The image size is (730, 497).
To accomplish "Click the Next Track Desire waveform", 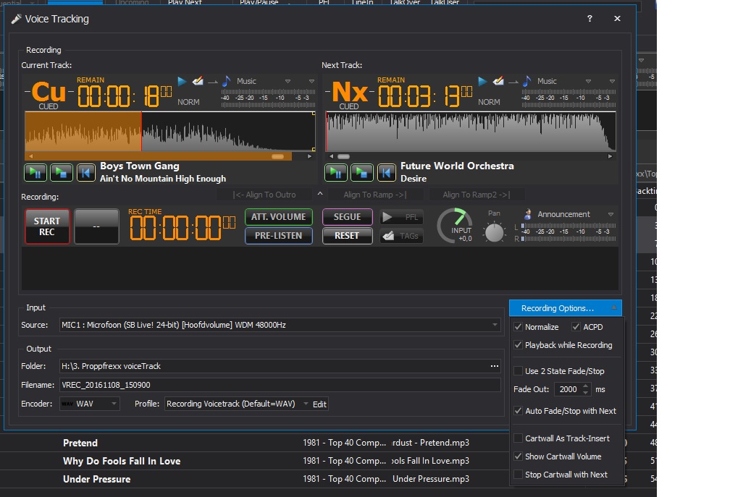I will pyautogui.click(x=471, y=132).
